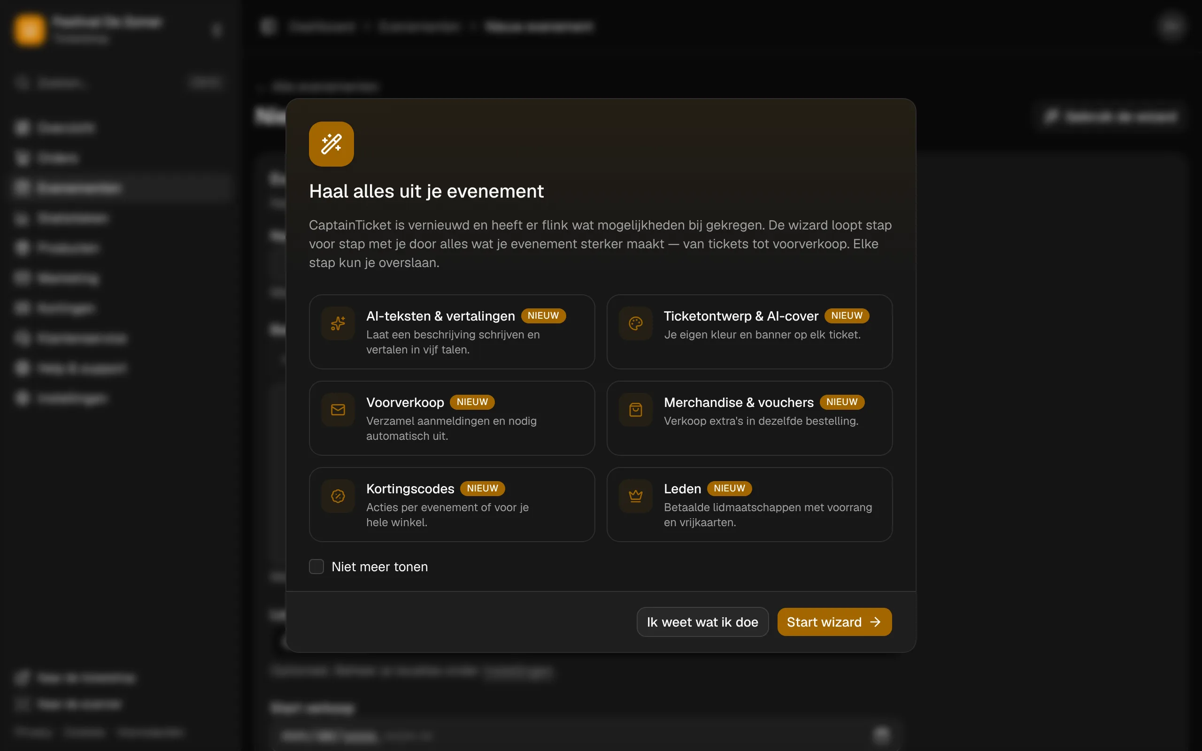Click the NIEUW badge next to AI-teksten & vertalingen
Viewport: 1202px width, 751px height.
[x=543, y=316]
